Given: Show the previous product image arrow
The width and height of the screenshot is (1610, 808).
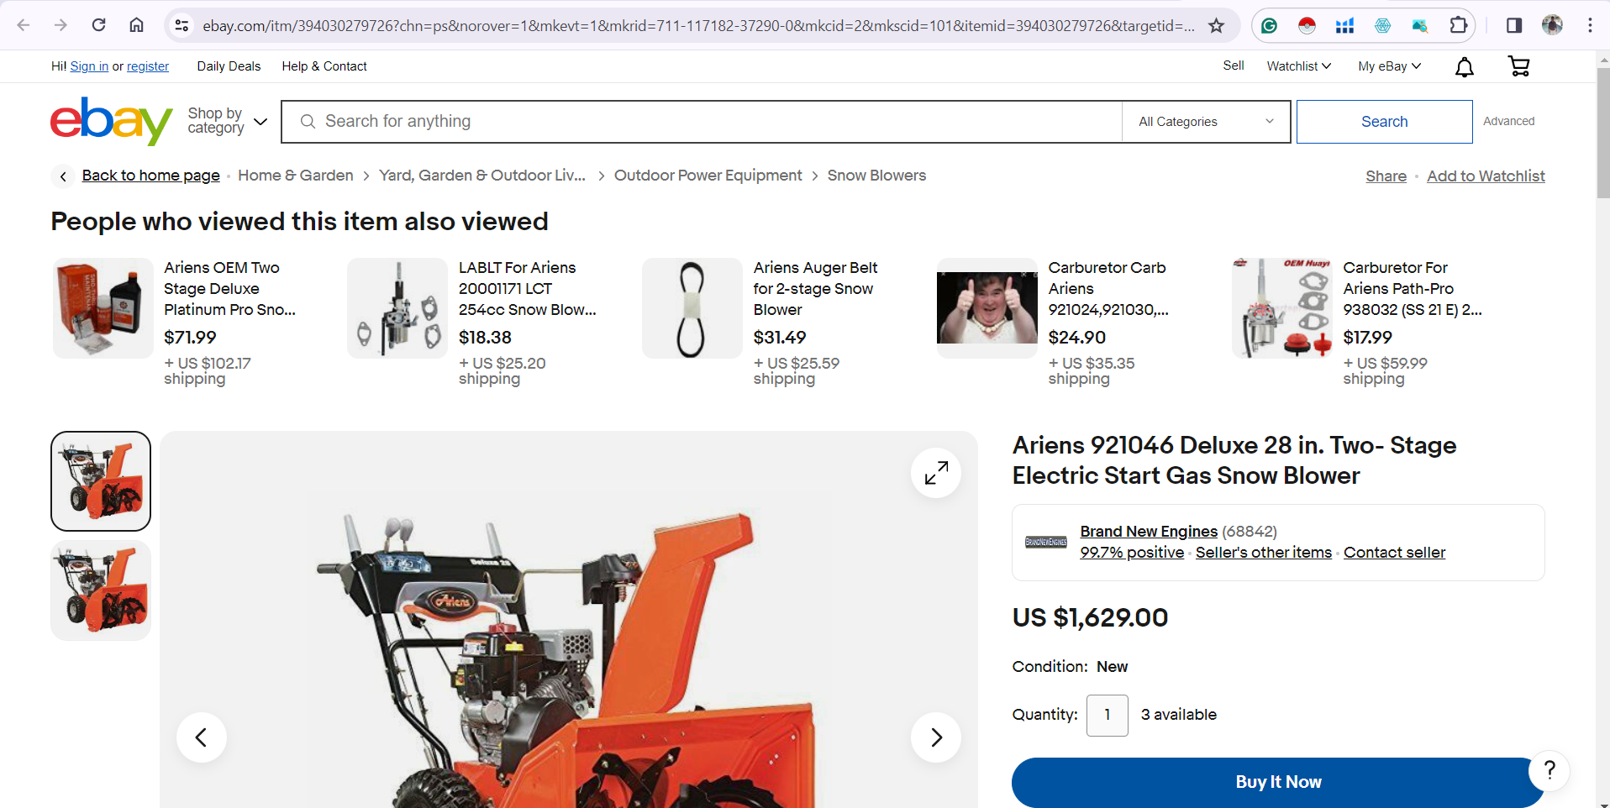Looking at the screenshot, I should pos(202,737).
